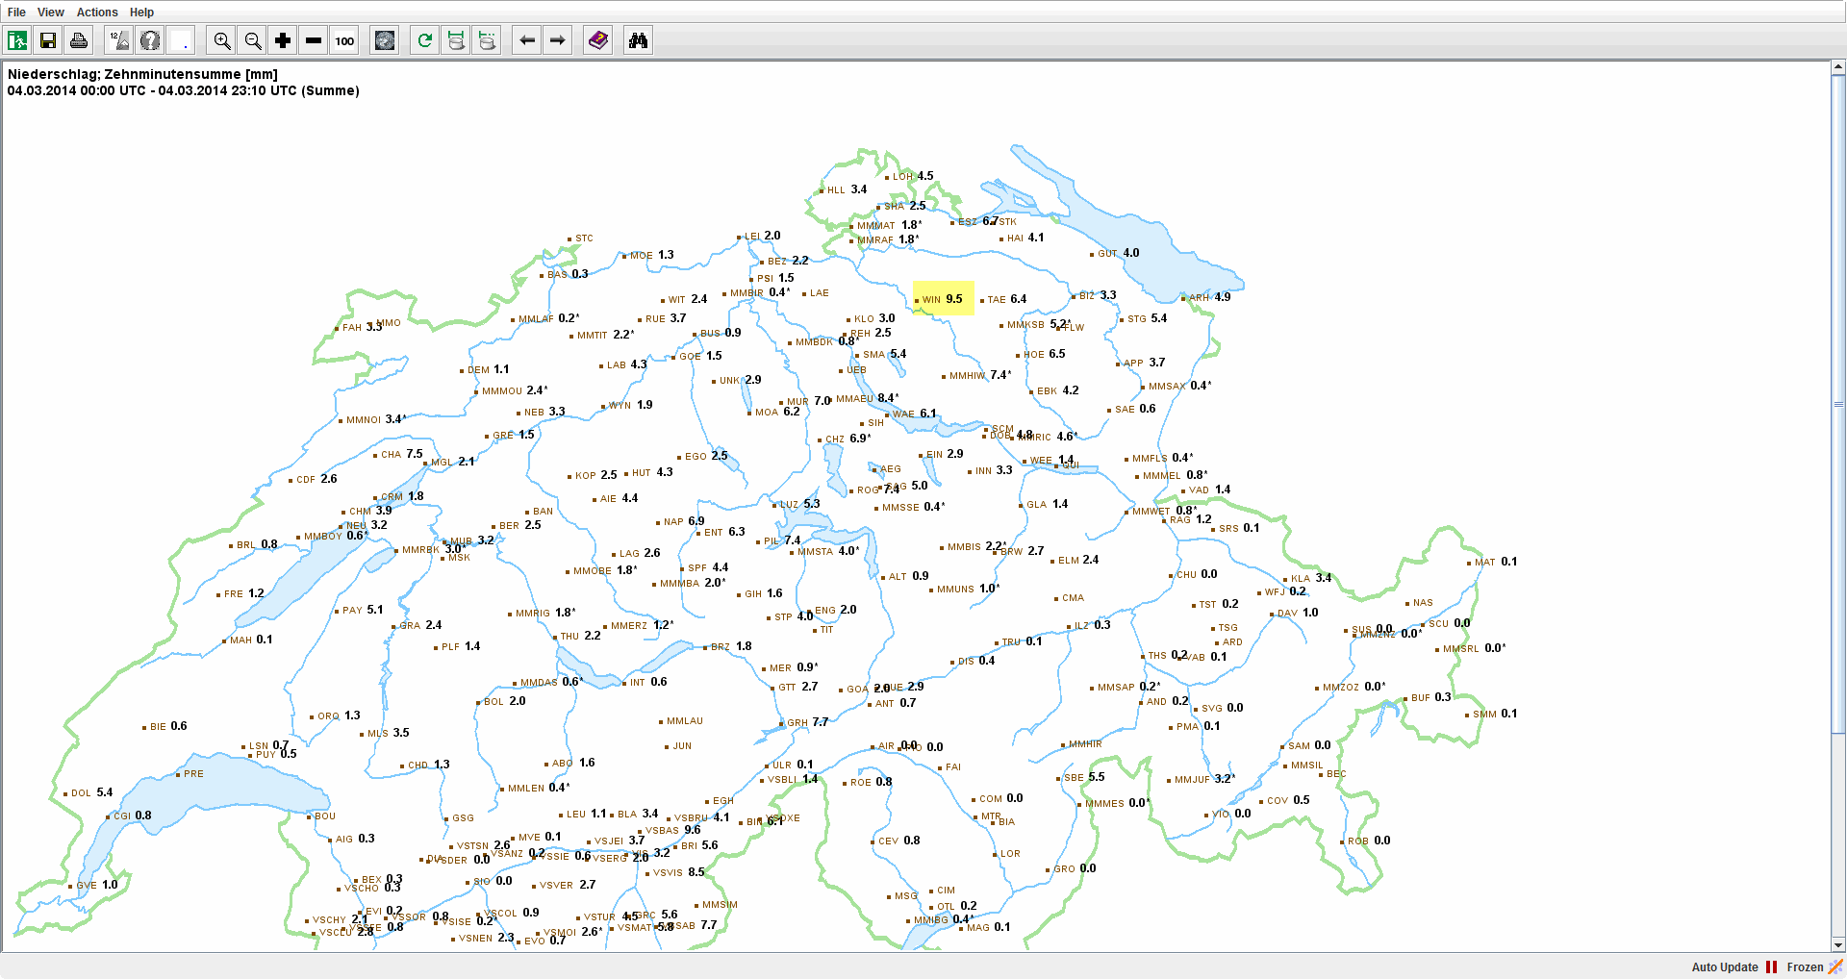1847x979 pixels.
Task: Click the binoculars search icon
Action: pyautogui.click(x=638, y=40)
